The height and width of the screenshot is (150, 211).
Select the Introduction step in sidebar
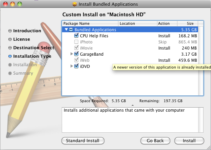pyautogui.click(x=27, y=31)
